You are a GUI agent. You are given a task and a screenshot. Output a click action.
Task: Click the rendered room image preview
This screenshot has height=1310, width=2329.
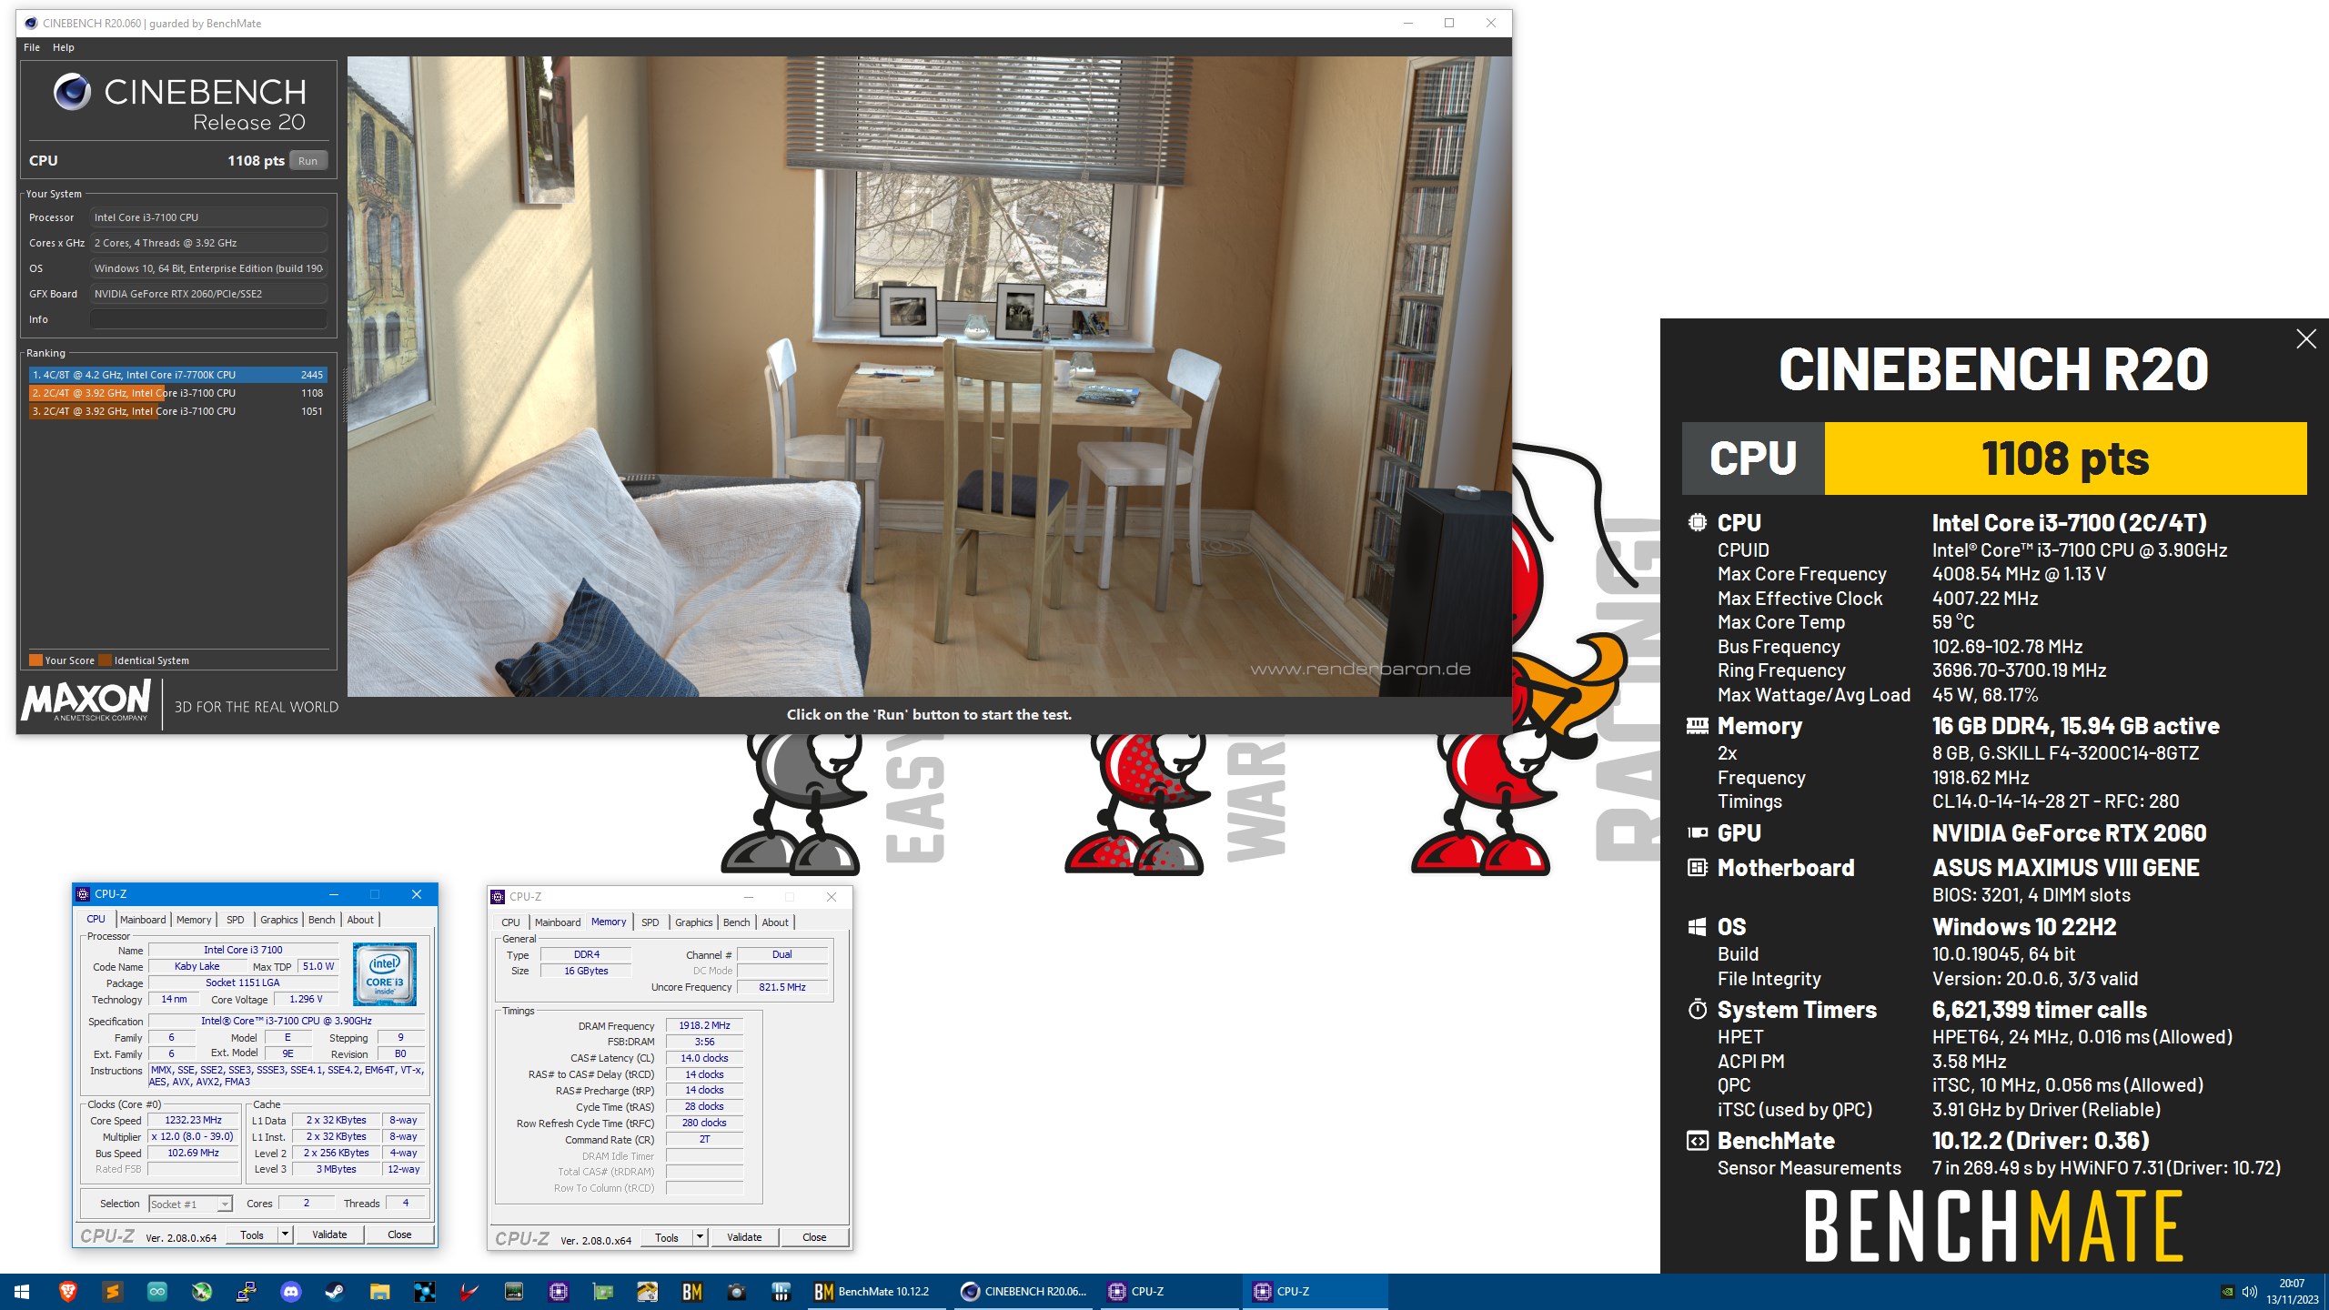click(x=929, y=377)
